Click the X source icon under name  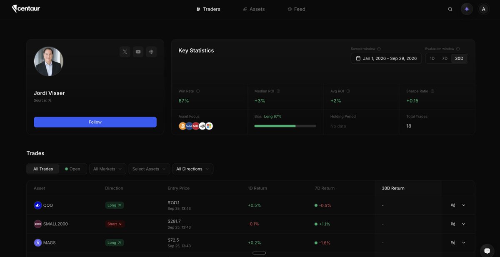point(50,100)
